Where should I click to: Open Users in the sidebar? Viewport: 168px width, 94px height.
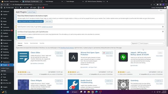[4, 74]
